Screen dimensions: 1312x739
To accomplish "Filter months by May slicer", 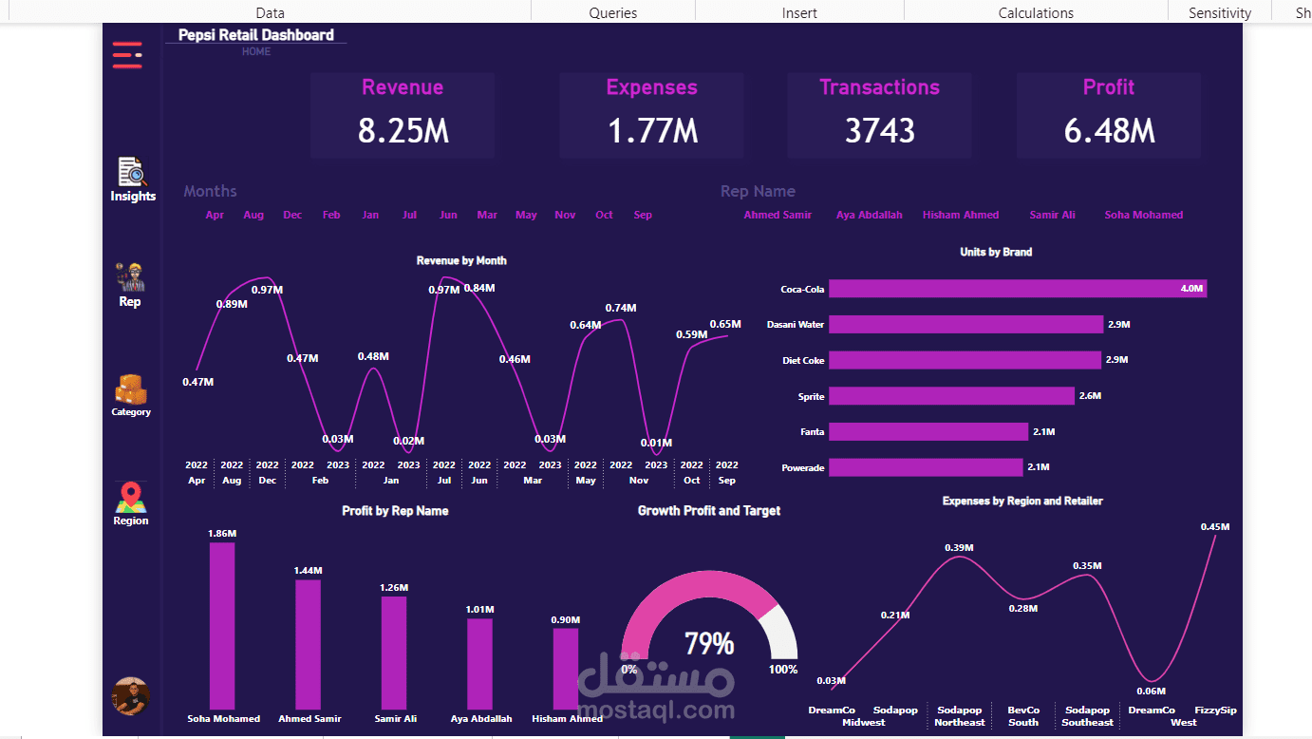I will (x=526, y=215).
